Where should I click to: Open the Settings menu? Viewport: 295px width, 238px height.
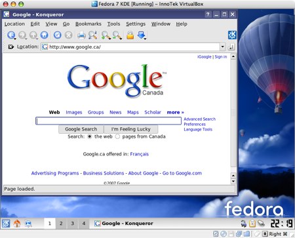(136, 24)
